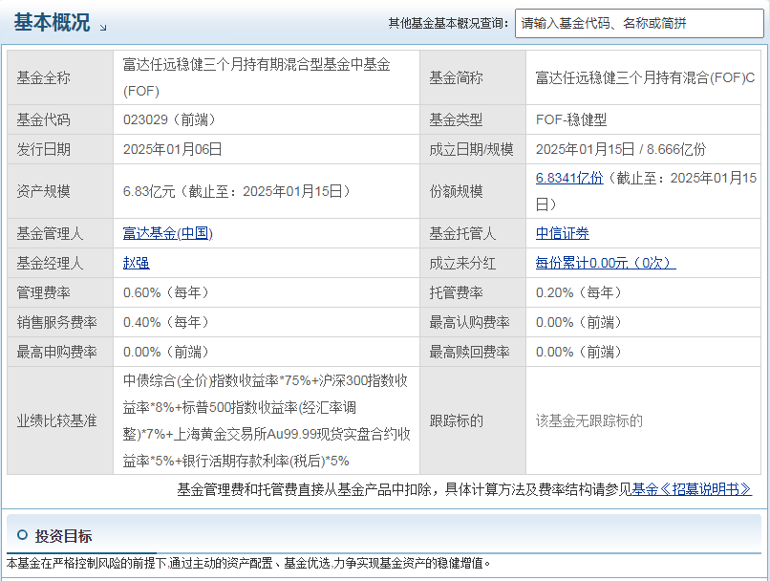
Task: Select the 业绩比较基准 label cell
Action: pos(60,420)
